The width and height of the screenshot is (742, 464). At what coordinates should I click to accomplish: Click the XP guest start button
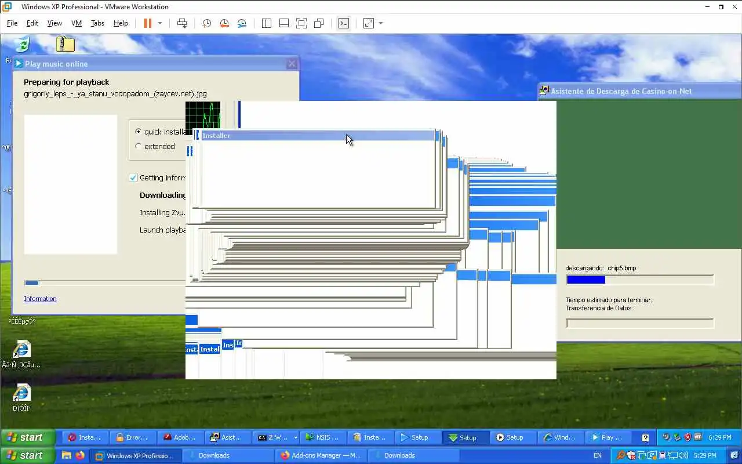point(28,437)
